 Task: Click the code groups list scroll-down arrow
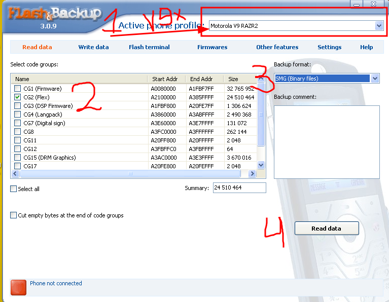pos(261,165)
